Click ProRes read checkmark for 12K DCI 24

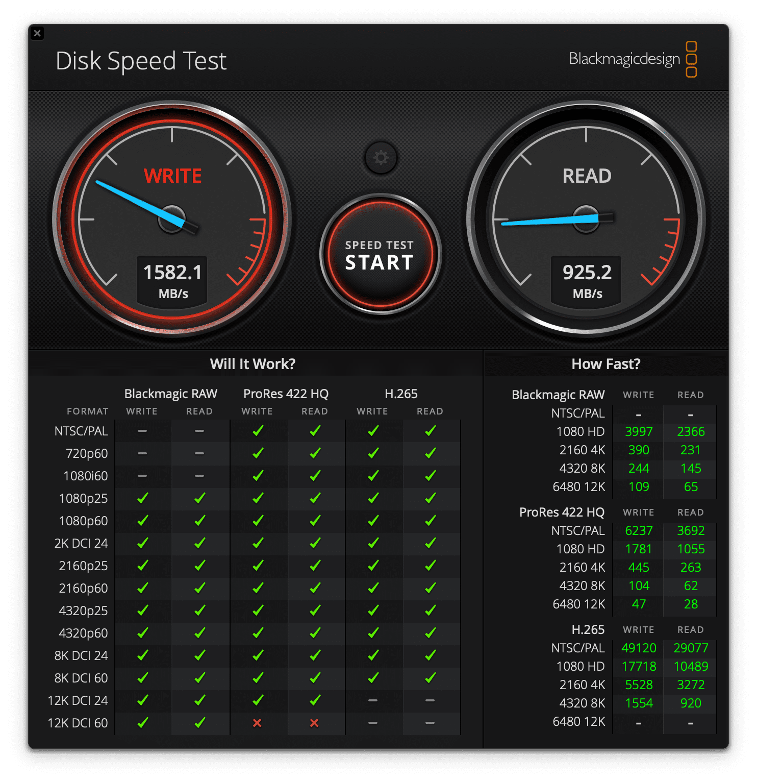point(315,700)
